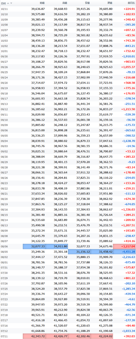Select the 07/17 date cell
Screen dimensions: 136x339
click(4, 320)
